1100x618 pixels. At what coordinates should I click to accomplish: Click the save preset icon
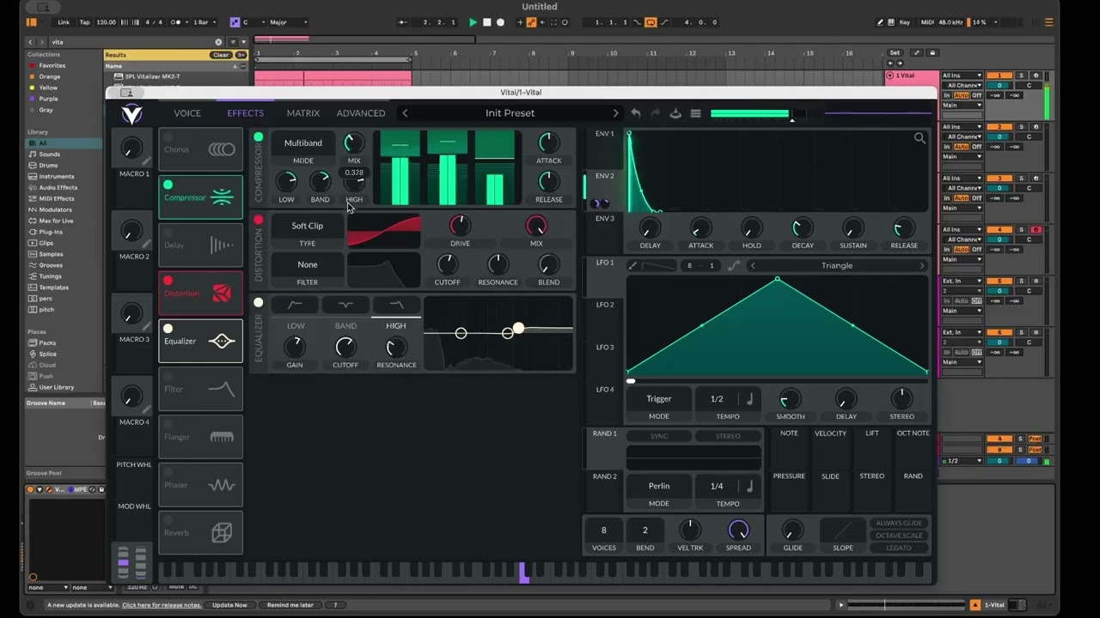pyautogui.click(x=675, y=113)
